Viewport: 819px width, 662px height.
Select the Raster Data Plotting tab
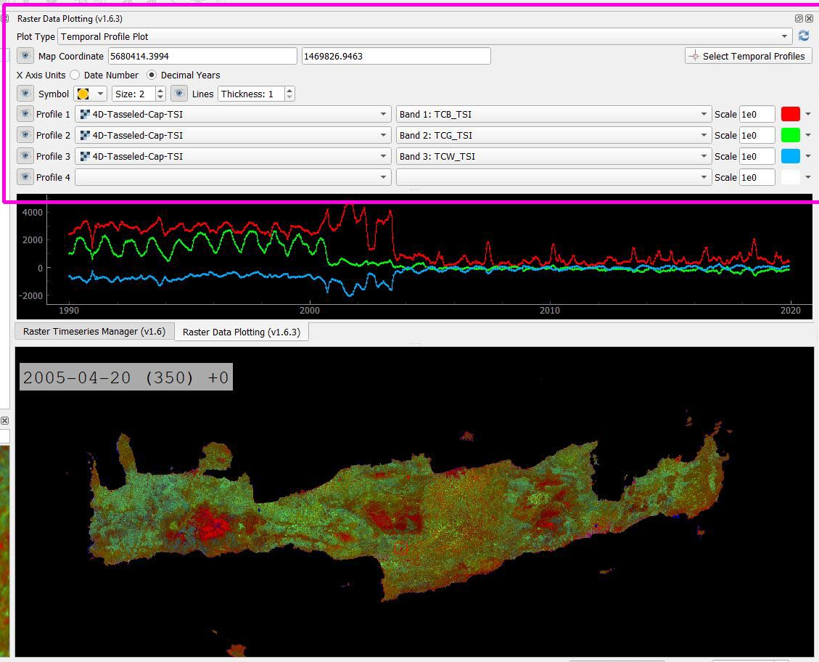coord(242,332)
